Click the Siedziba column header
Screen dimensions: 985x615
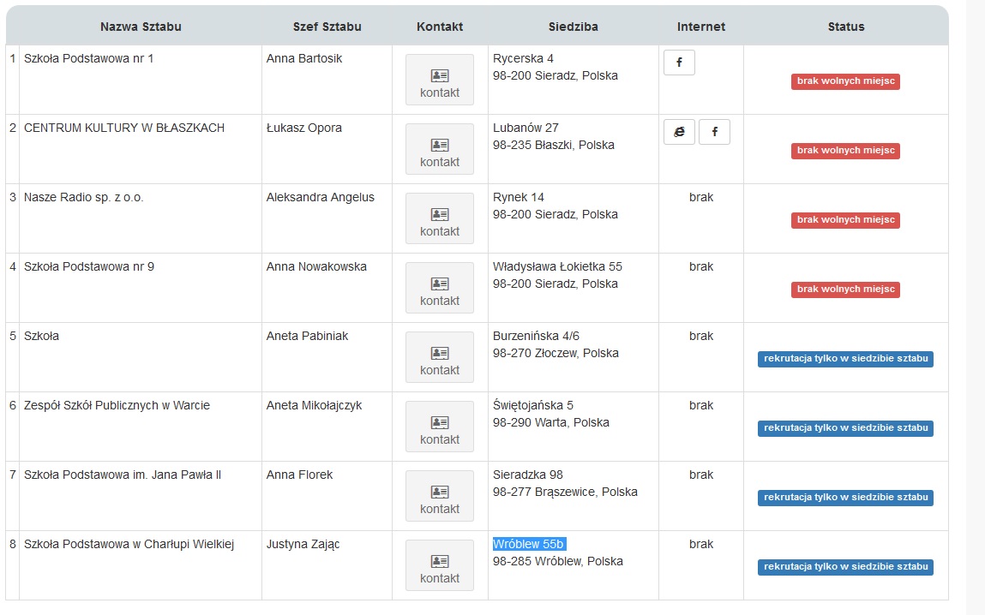(x=573, y=27)
